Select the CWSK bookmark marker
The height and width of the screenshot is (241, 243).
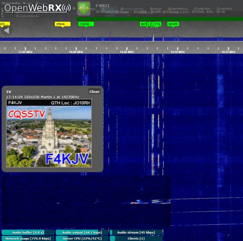(x=86, y=24)
